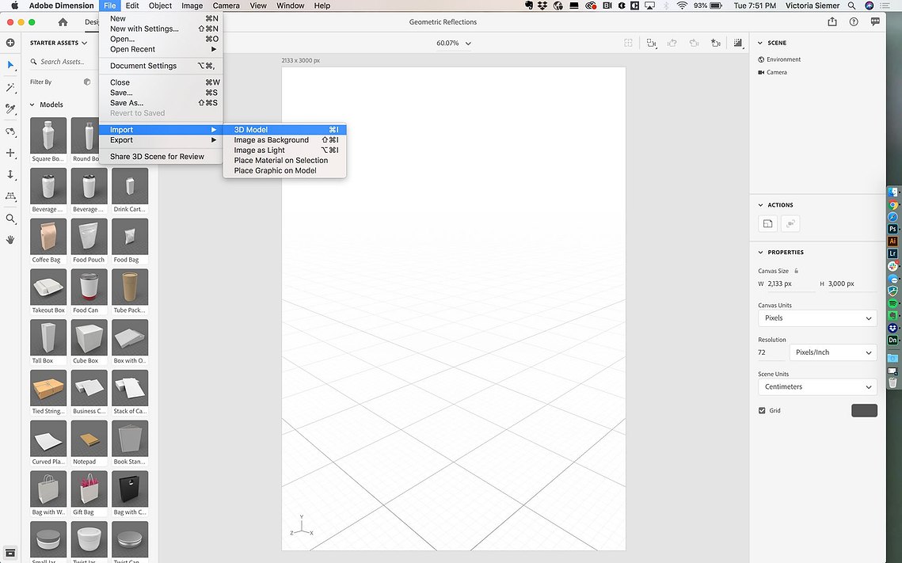902x563 pixels.
Task: Select the Magic Wand tool
Action: pyautogui.click(x=10, y=87)
